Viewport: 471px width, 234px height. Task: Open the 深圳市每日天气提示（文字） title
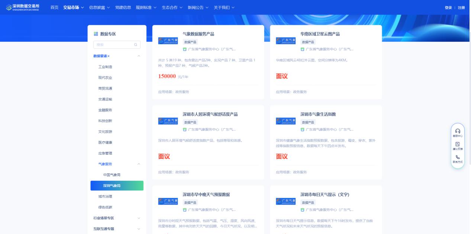(325, 195)
